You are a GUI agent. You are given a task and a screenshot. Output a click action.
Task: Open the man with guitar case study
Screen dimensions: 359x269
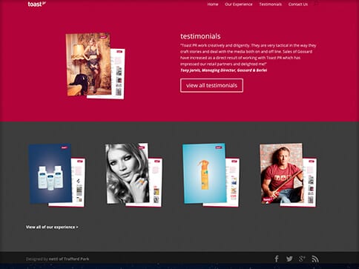click(288, 175)
